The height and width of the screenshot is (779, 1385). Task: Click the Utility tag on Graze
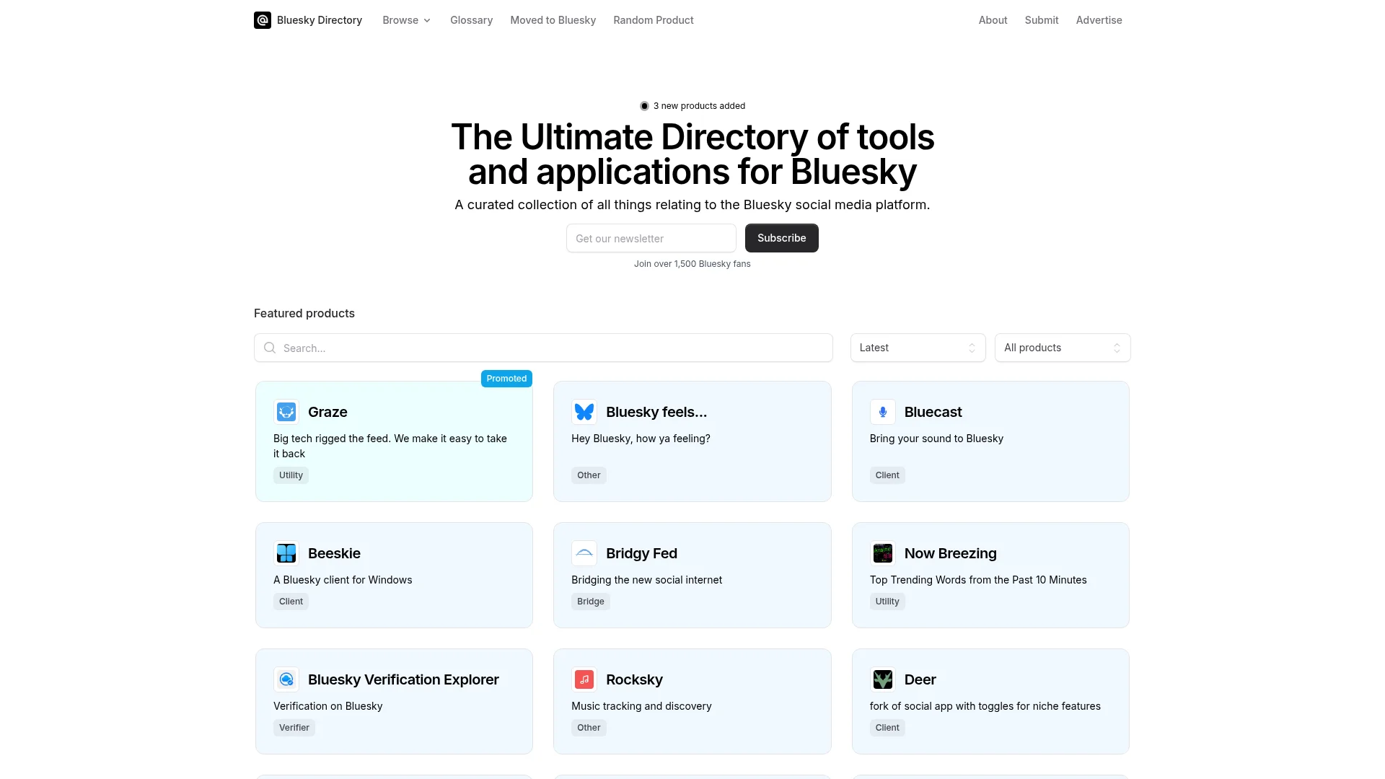[x=291, y=475]
